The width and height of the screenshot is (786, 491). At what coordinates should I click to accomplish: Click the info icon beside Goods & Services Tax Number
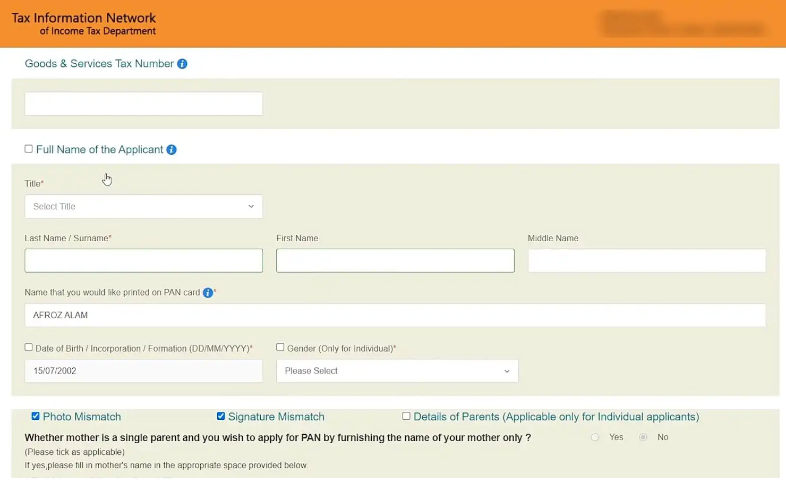182,64
